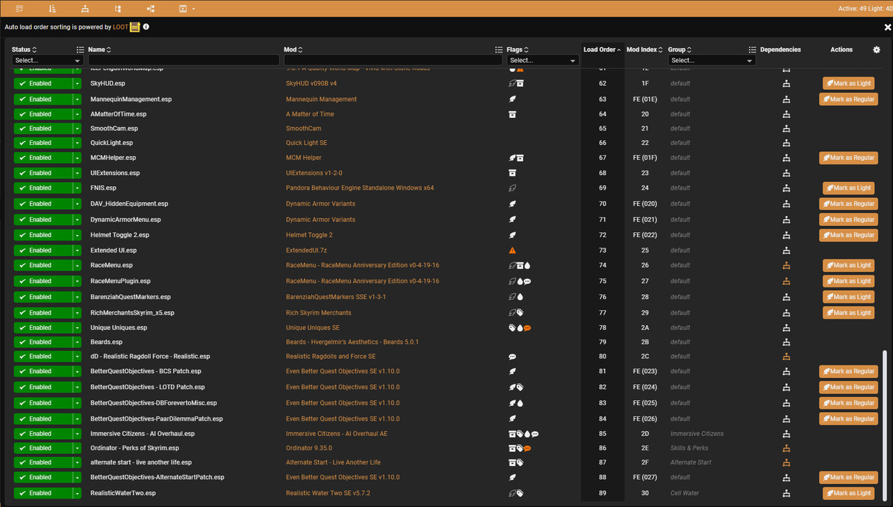
Task: Toggle Enabled status for QuickLight.esp
Action: (x=43, y=143)
